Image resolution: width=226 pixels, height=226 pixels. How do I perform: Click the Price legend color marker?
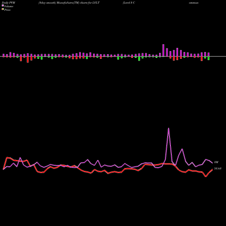coord(3,9)
